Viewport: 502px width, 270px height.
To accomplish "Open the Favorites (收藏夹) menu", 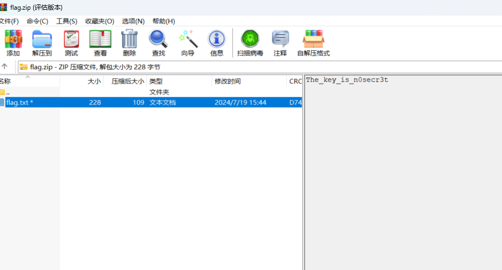I will pos(99,21).
